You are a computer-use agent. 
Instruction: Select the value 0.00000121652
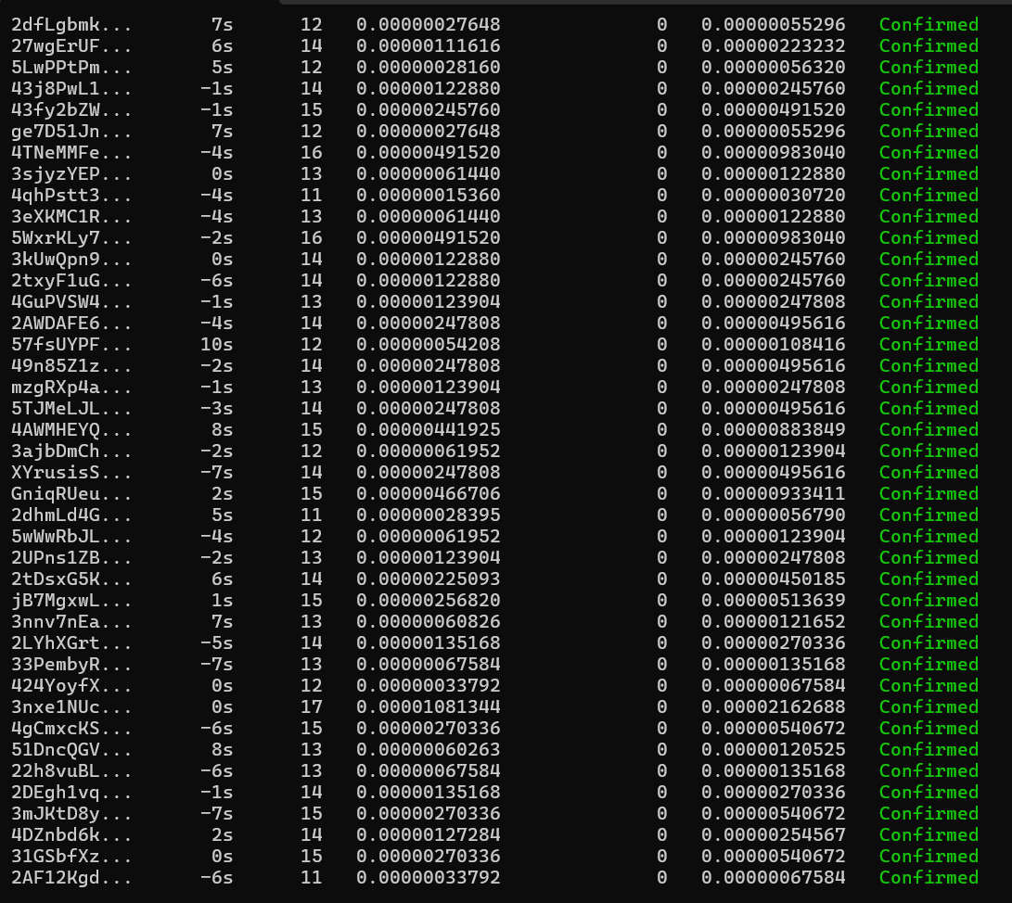[x=774, y=621]
